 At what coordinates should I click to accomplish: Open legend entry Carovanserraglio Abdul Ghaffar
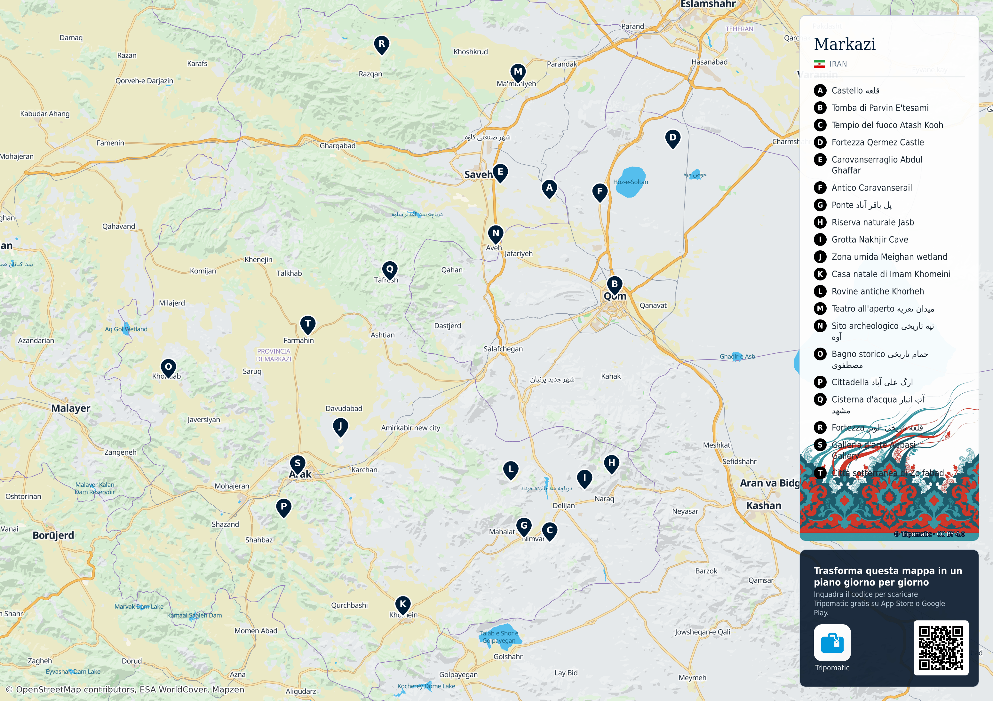point(877,165)
